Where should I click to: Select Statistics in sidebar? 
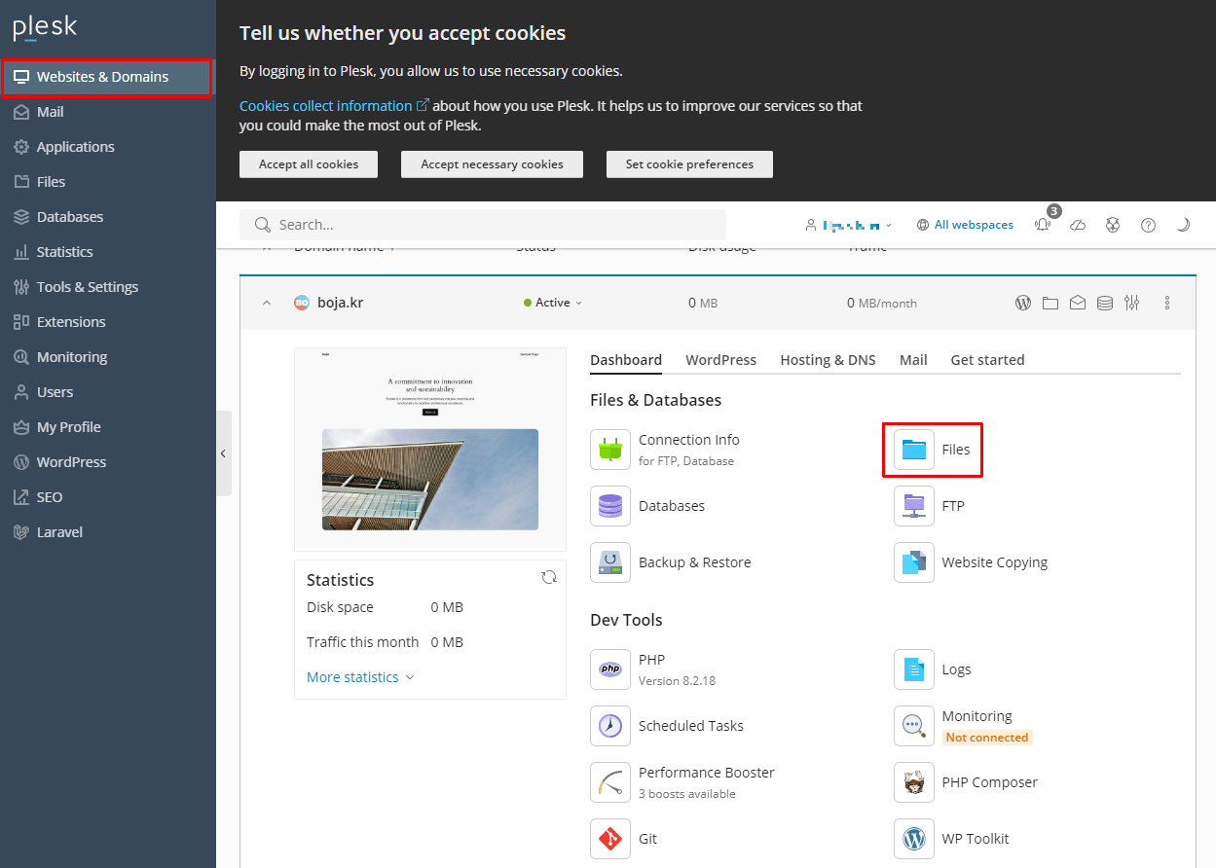coord(107,252)
